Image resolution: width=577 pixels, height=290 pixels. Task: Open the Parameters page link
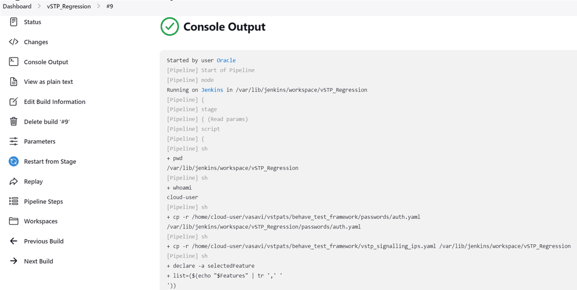[x=39, y=141]
